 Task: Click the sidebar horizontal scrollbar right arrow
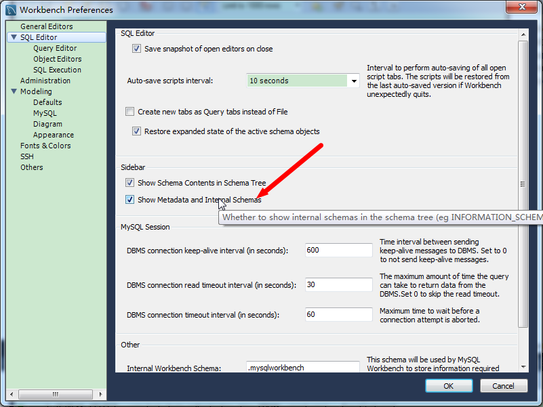[101, 392]
